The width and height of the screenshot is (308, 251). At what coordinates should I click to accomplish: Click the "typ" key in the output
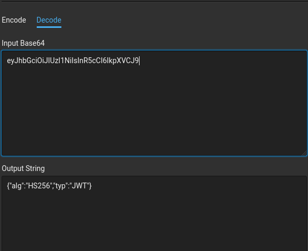point(60,186)
